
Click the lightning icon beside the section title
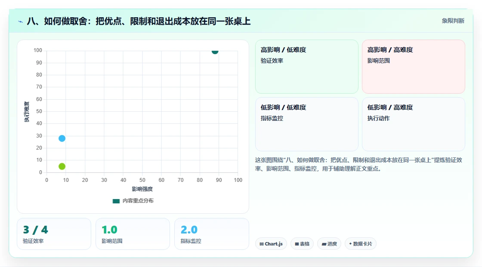point(21,21)
